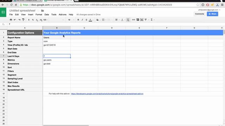
Task: Open the Edit menu
Action: pos(17,15)
